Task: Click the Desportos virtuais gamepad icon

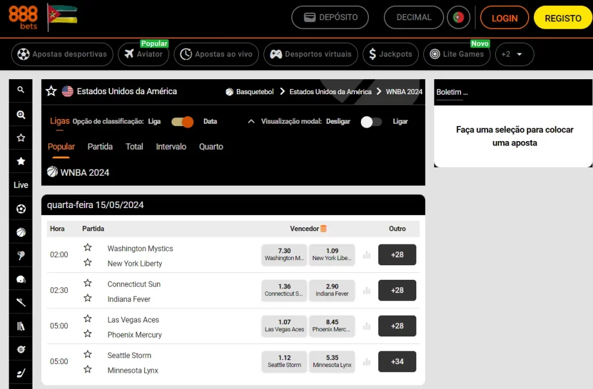Action: (x=277, y=54)
